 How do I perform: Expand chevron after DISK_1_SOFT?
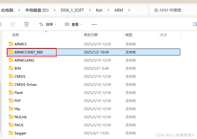click(90, 10)
